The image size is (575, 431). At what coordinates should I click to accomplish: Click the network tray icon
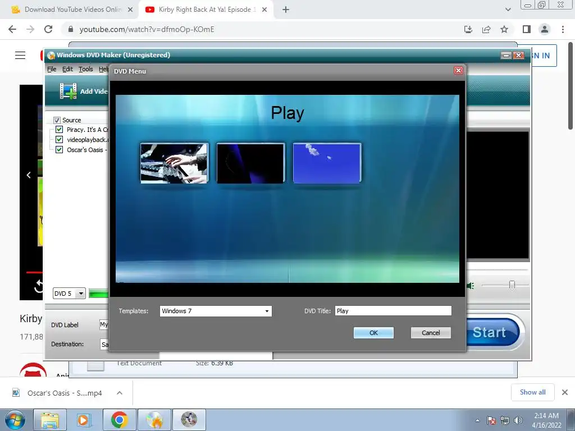(x=505, y=420)
